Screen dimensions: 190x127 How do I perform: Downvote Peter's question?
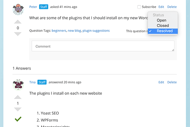pos(18,34)
